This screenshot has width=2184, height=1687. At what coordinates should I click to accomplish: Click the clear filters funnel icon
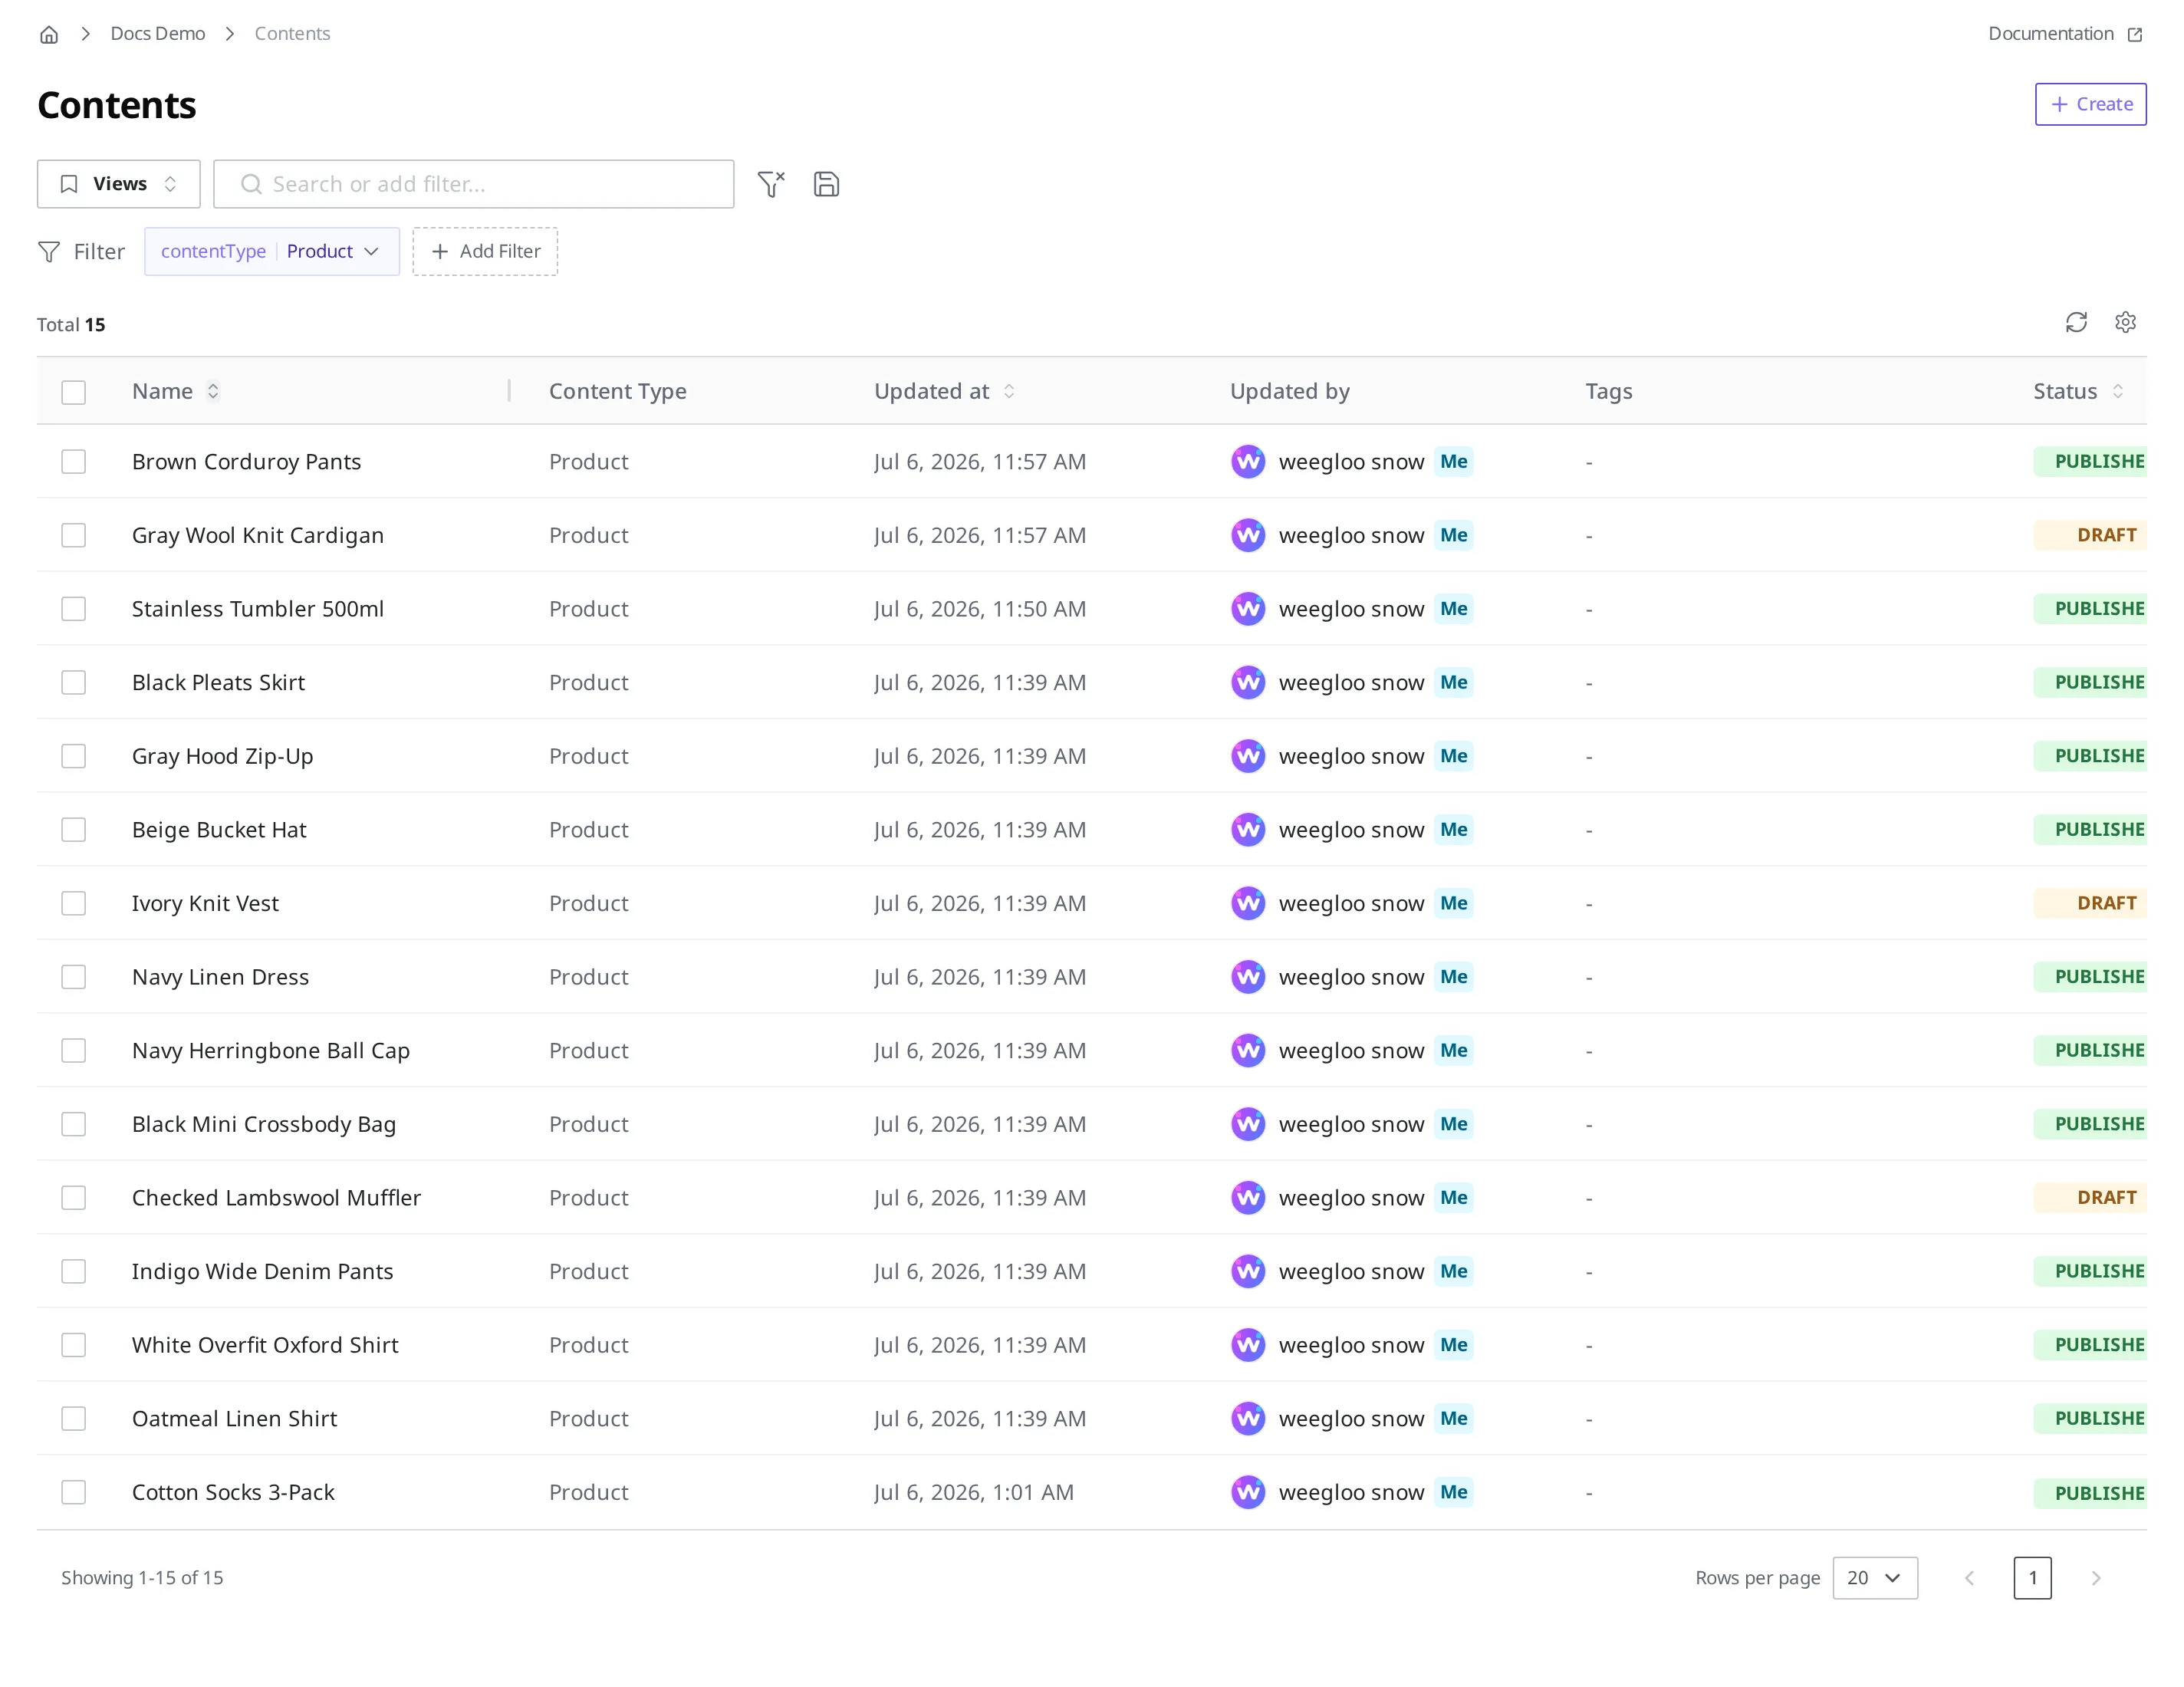(771, 184)
